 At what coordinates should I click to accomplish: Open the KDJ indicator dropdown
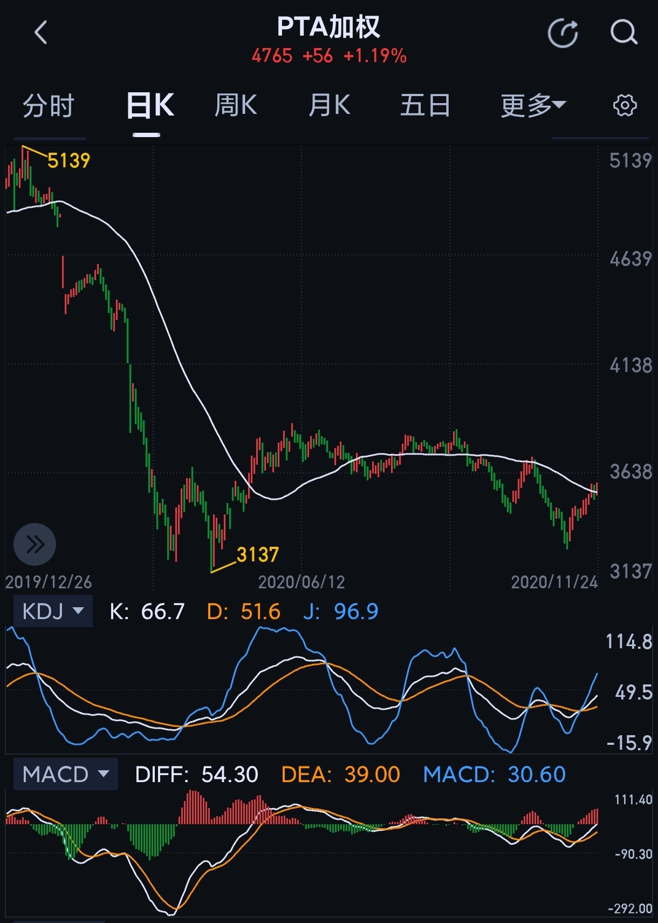point(53,611)
